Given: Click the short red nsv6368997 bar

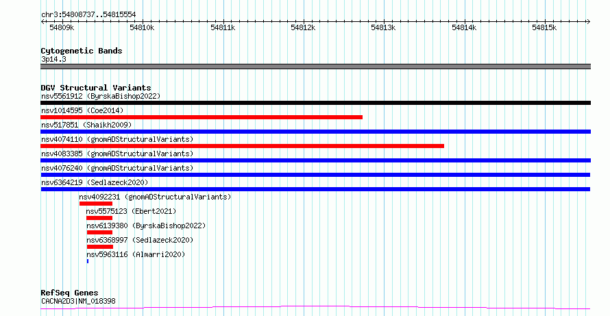Looking at the screenshot, I should (x=100, y=247).
